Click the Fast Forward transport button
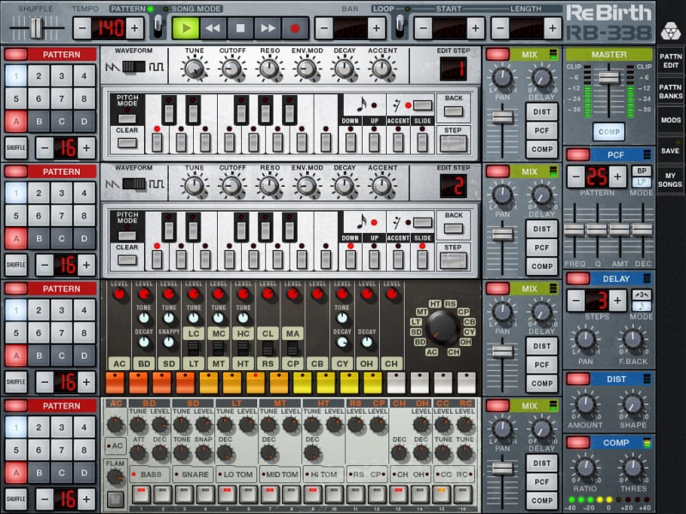 click(x=268, y=27)
